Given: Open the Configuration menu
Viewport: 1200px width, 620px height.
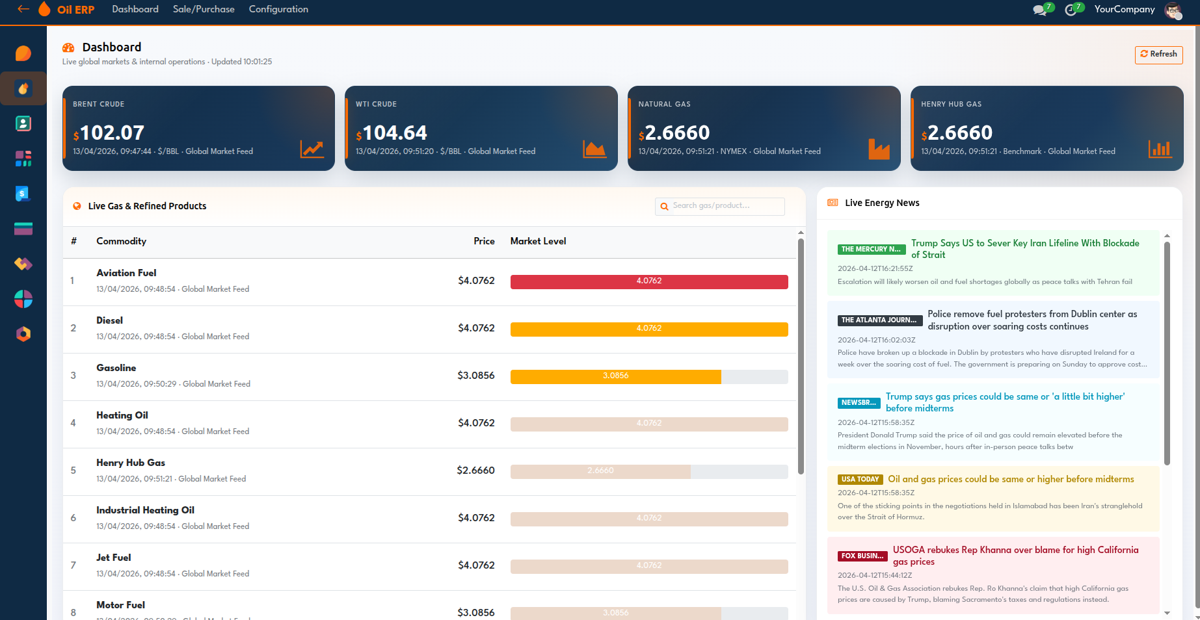Looking at the screenshot, I should pyautogui.click(x=278, y=9).
